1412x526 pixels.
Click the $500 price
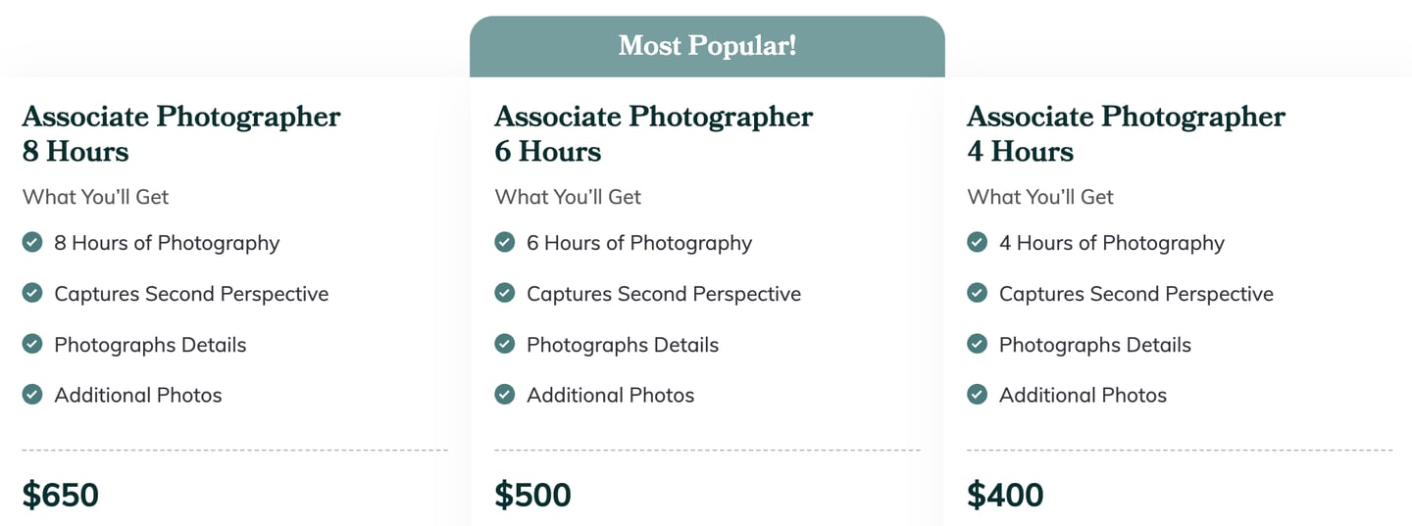click(x=532, y=495)
